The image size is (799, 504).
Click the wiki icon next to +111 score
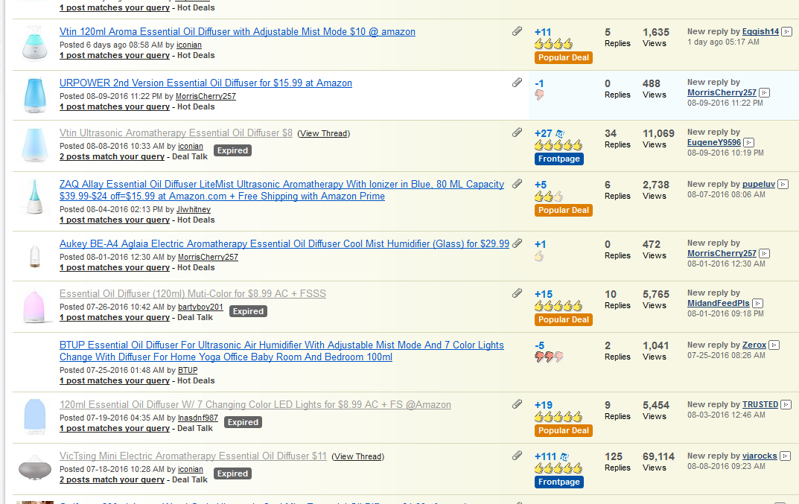point(564,456)
